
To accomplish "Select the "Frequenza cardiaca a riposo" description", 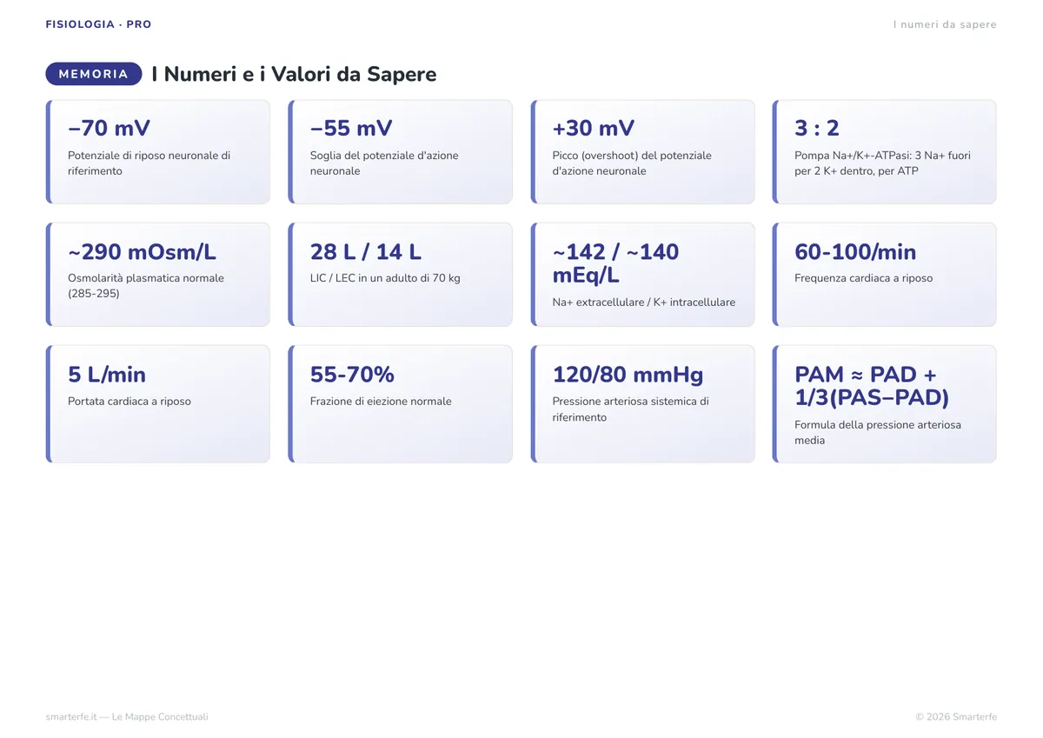I will pyautogui.click(x=863, y=278).
